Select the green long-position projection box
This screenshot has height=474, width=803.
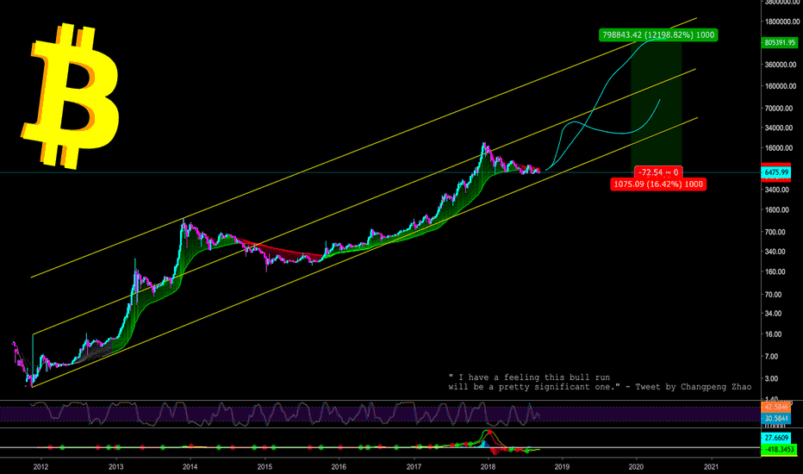coord(656,105)
